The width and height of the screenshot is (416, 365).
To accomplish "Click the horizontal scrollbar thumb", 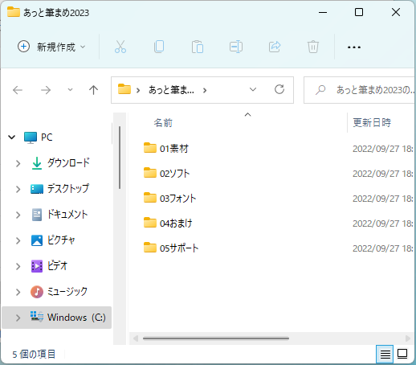I will click(216, 338).
